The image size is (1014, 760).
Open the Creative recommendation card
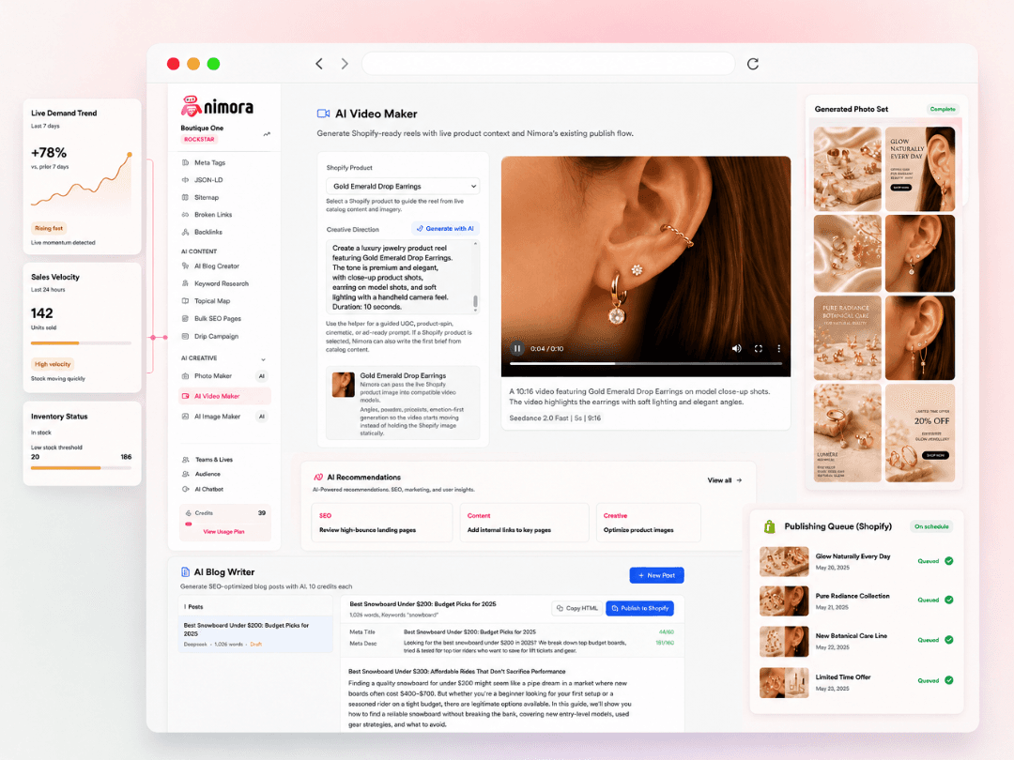[648, 523]
